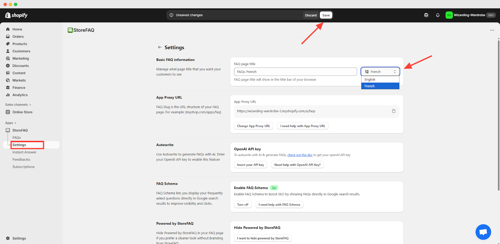The width and height of the screenshot is (500, 244).
Task: Click the bottom Settings gear icon
Action: click(x=8, y=238)
